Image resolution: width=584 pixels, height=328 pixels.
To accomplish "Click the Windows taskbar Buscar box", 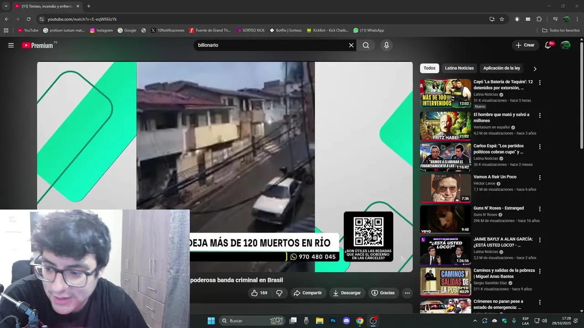I will coord(253,321).
